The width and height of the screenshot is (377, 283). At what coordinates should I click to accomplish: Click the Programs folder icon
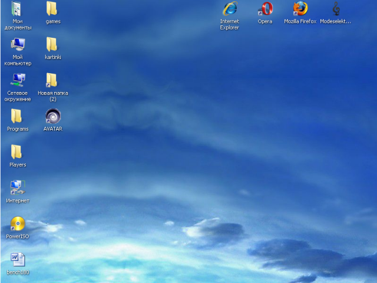coord(18,116)
